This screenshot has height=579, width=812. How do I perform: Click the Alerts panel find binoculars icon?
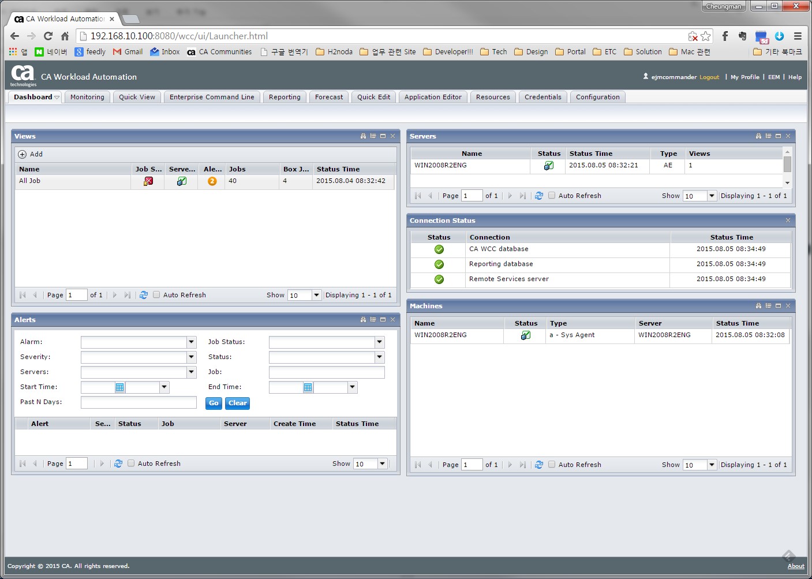(363, 320)
